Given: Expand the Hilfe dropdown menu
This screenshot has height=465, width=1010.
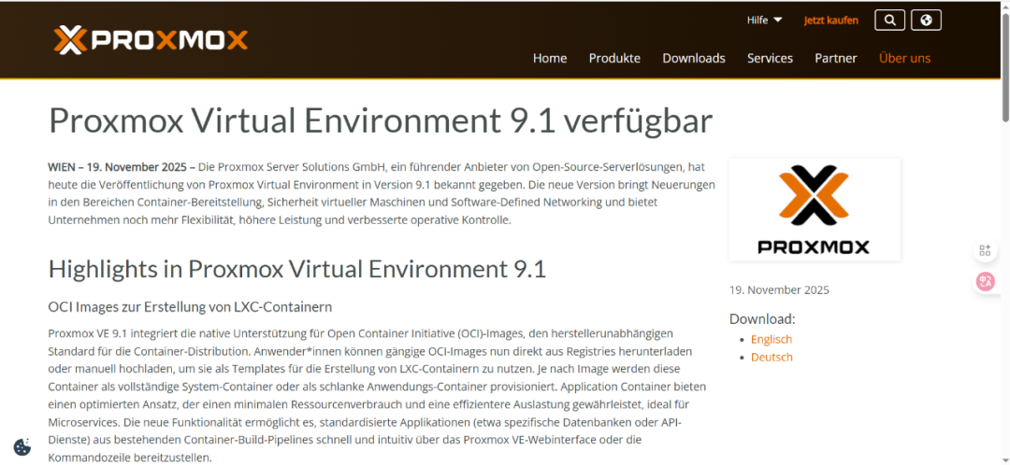Looking at the screenshot, I should [765, 20].
